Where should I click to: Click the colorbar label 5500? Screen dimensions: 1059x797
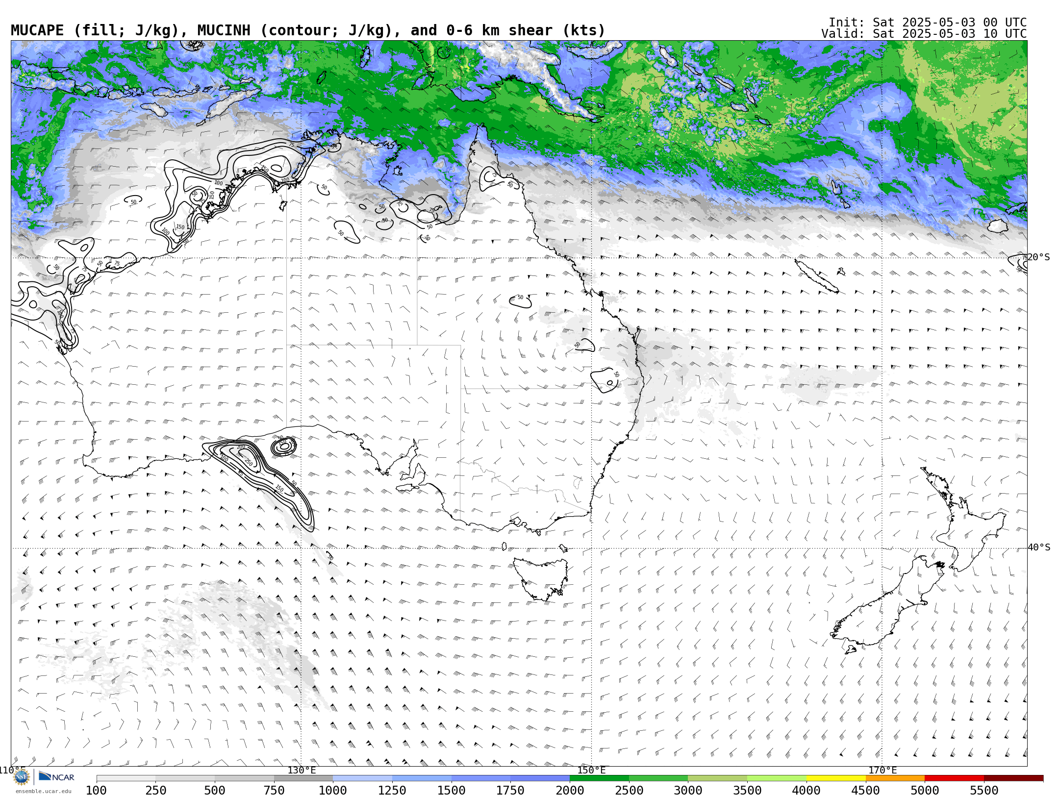984,791
